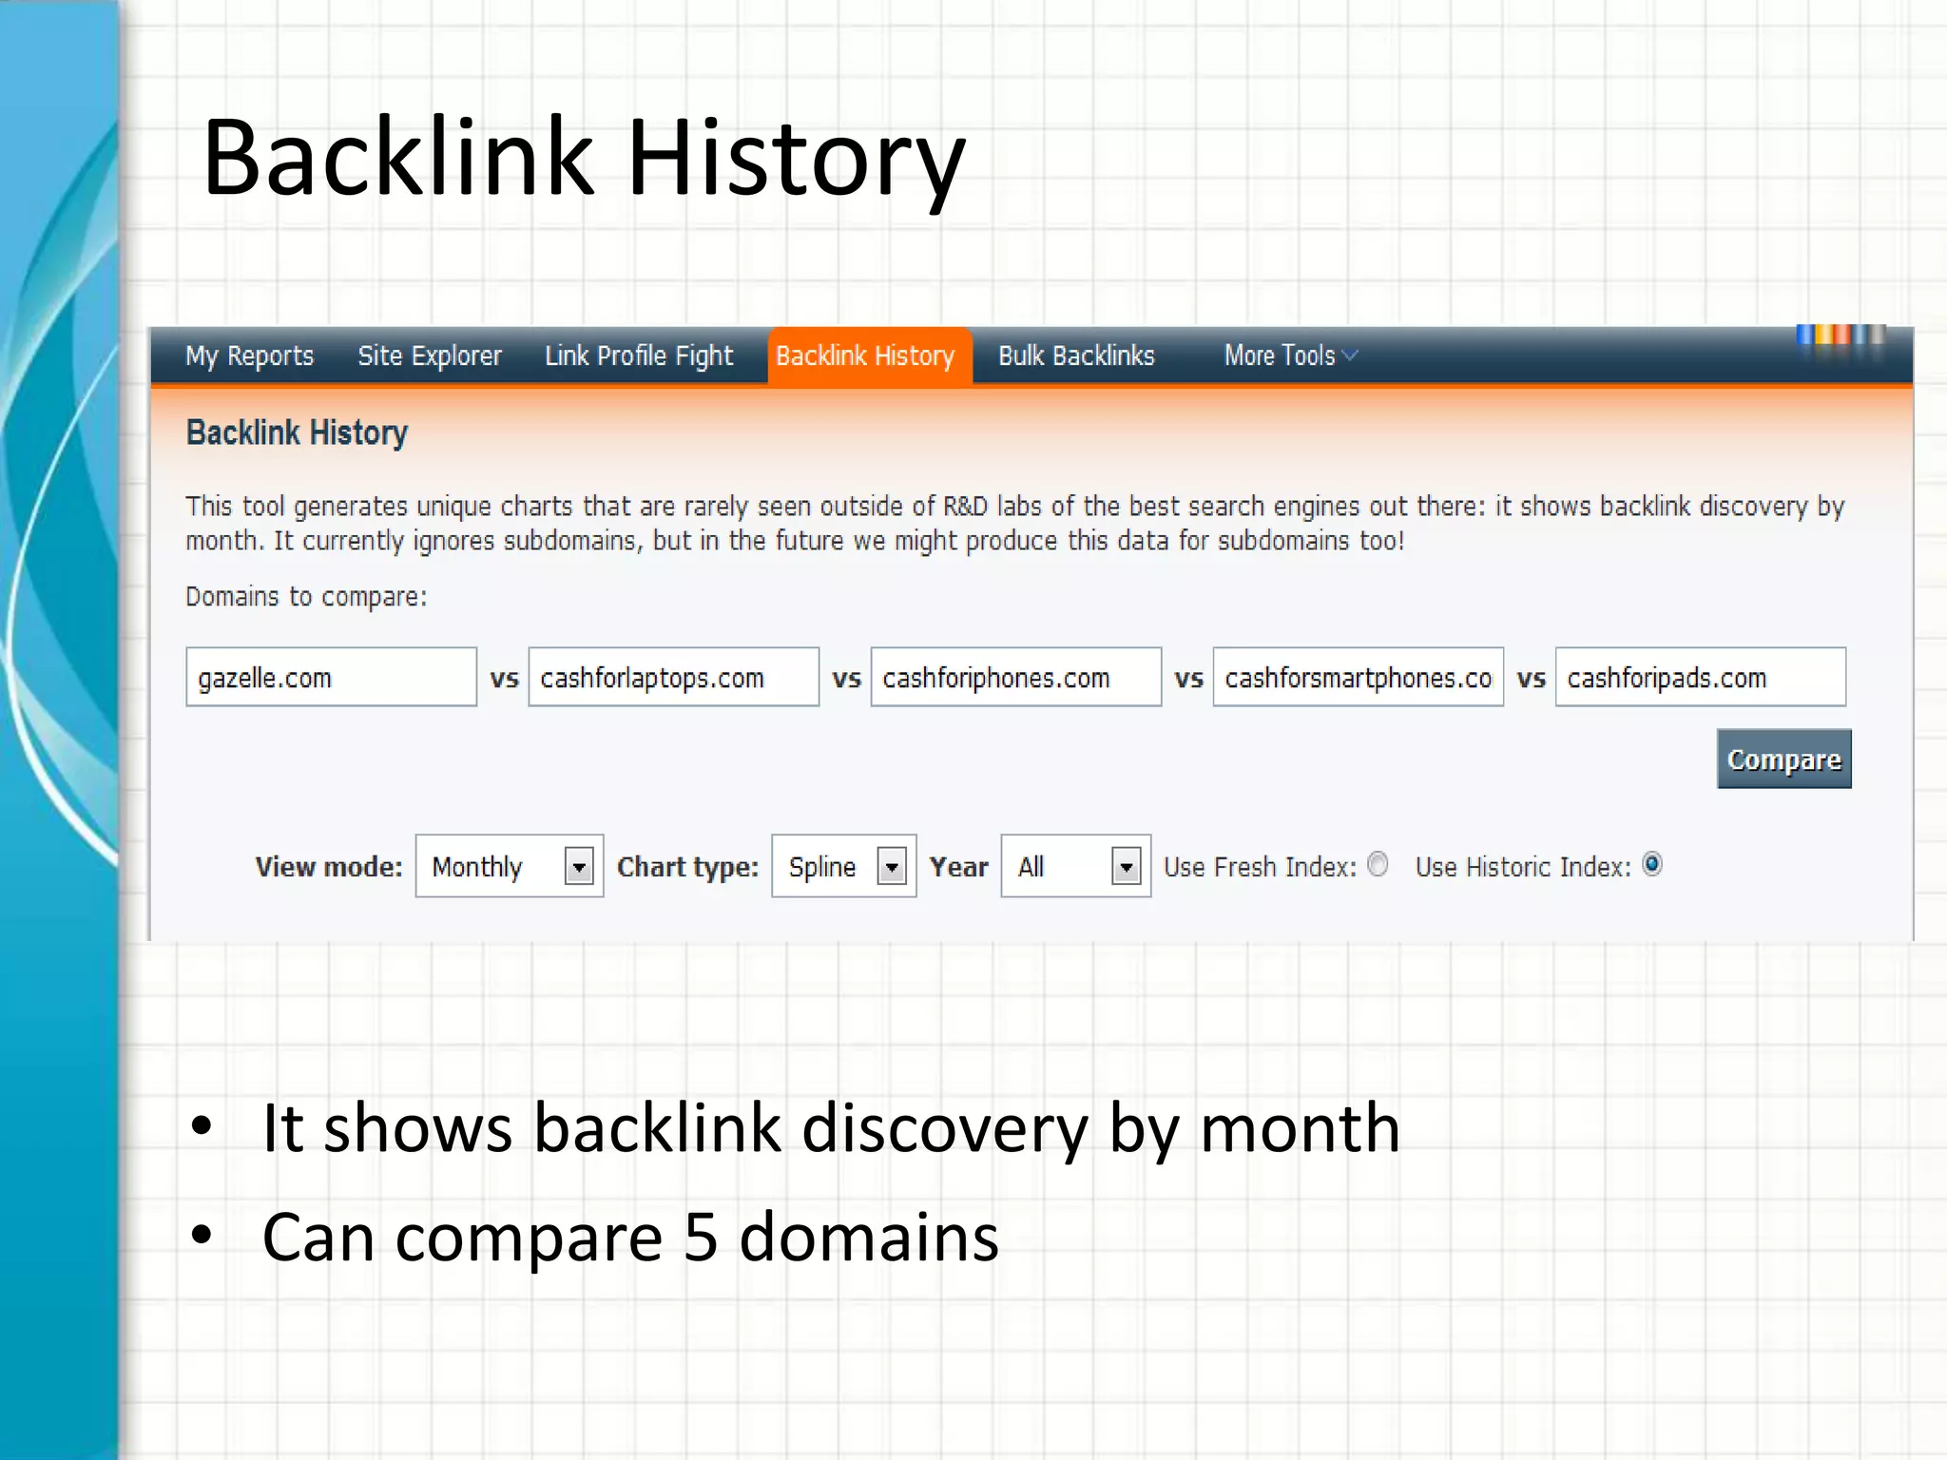
Task: Click the cashforiphones.com domain field
Action: (x=1015, y=677)
